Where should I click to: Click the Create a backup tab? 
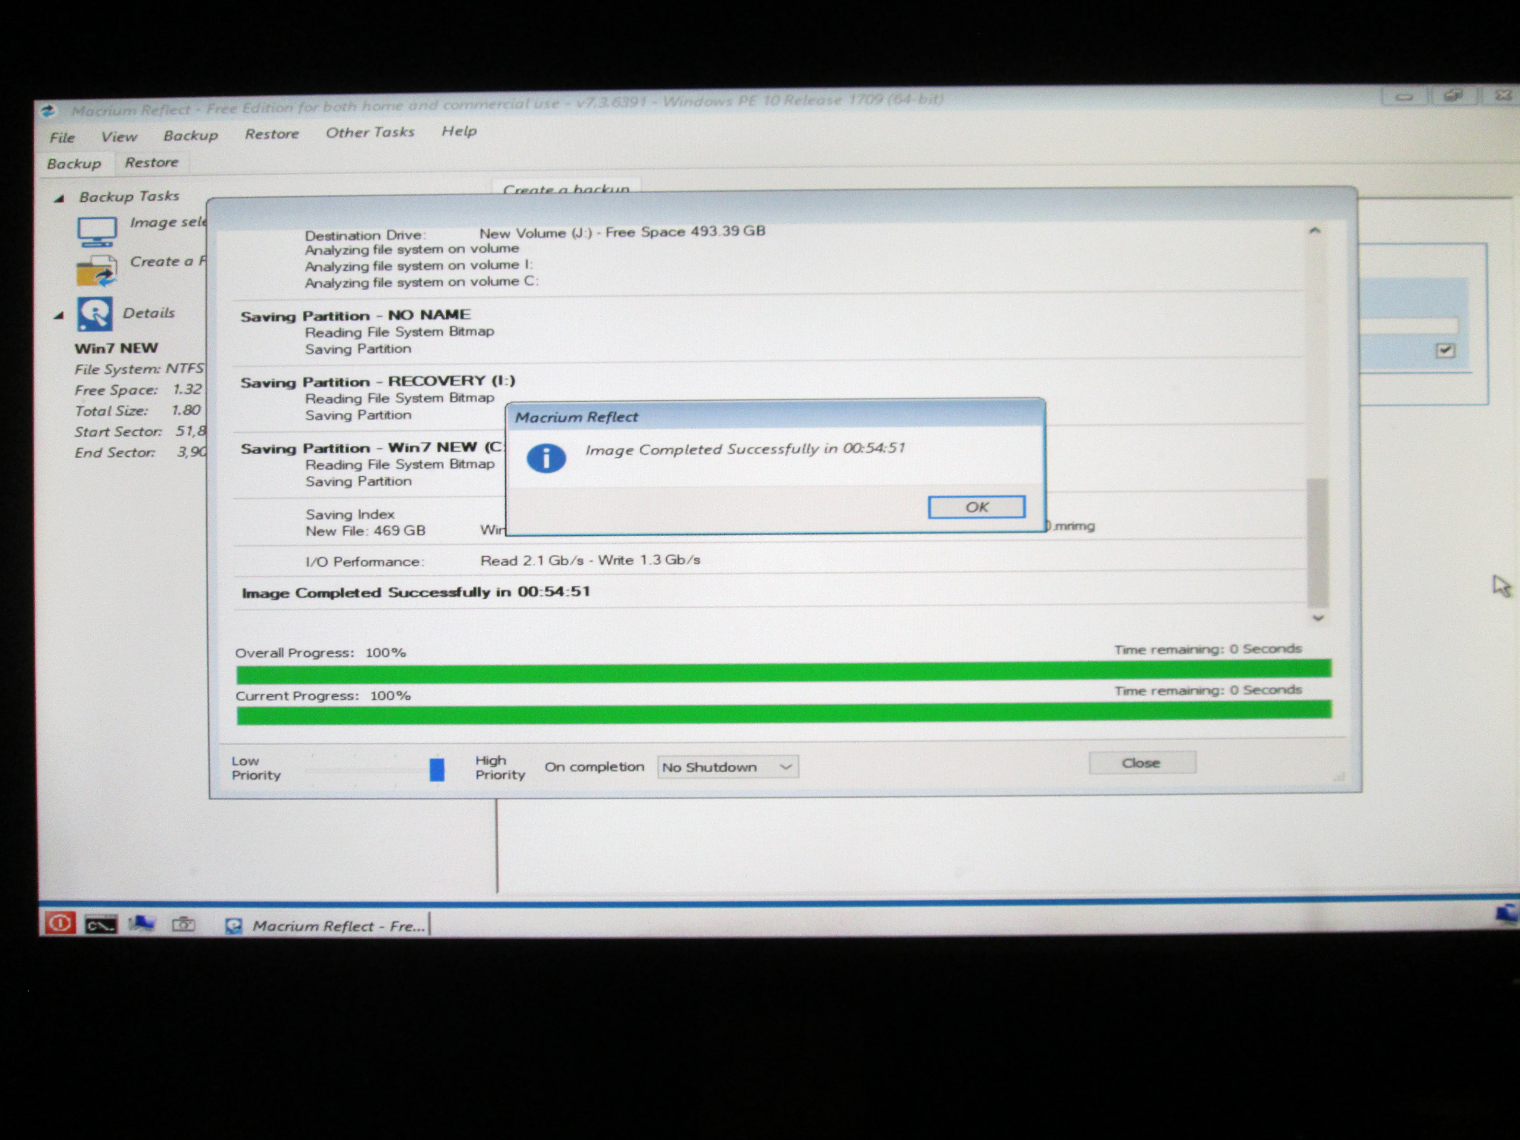tap(566, 188)
